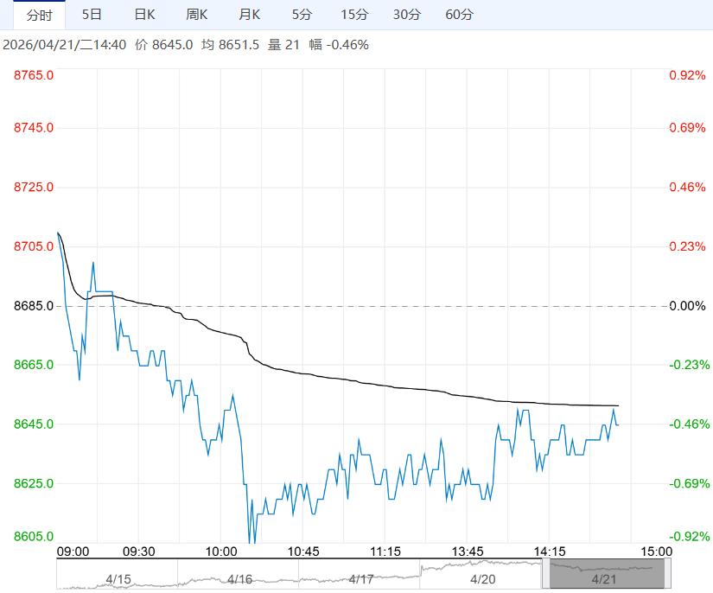Click the 0.00% label on right axis
This screenshot has width=713, height=593.
point(688,306)
